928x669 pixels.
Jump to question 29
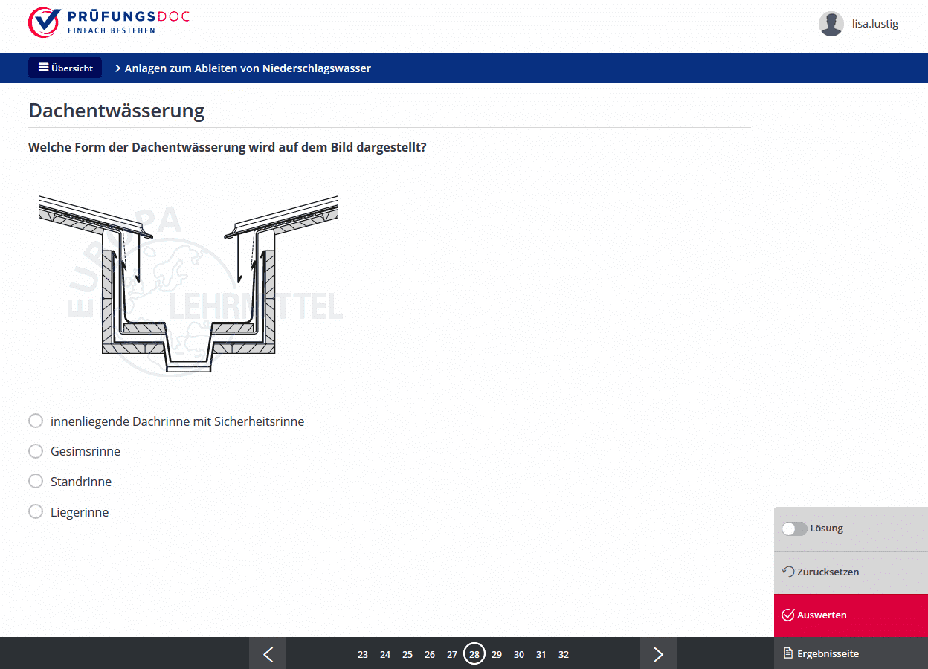point(497,655)
